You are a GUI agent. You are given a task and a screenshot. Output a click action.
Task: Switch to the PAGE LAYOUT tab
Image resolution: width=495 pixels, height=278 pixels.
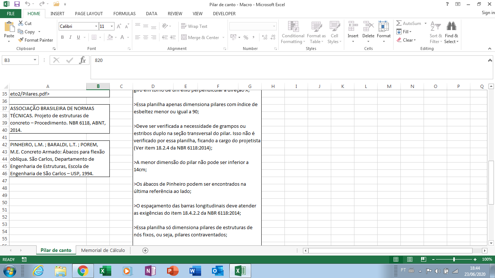coord(89,14)
